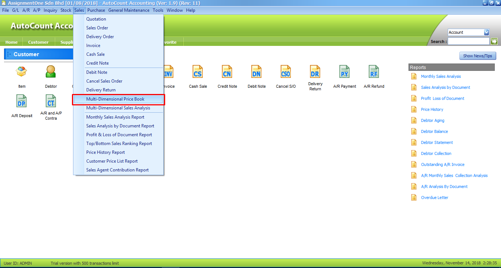
Task: Choose Delivery Return in the Sales menu
Action: click(x=118, y=90)
